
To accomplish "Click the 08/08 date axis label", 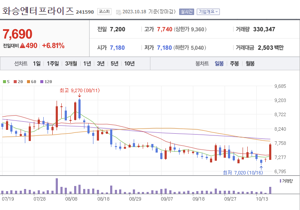I will tap(71, 199).
